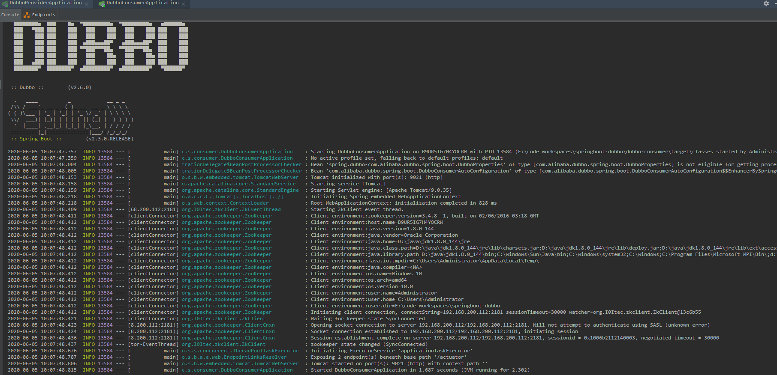Click logger name 'org.apache.catalina.core.StandardEngine'
This screenshot has width=777, height=375.
[240, 190]
